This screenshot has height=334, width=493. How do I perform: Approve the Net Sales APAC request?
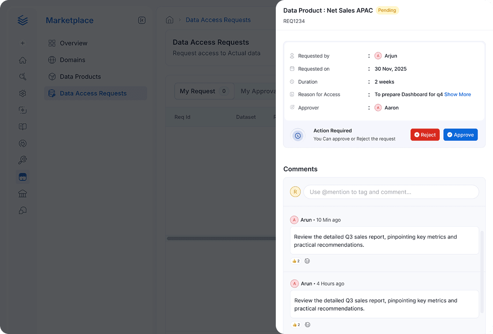460,135
